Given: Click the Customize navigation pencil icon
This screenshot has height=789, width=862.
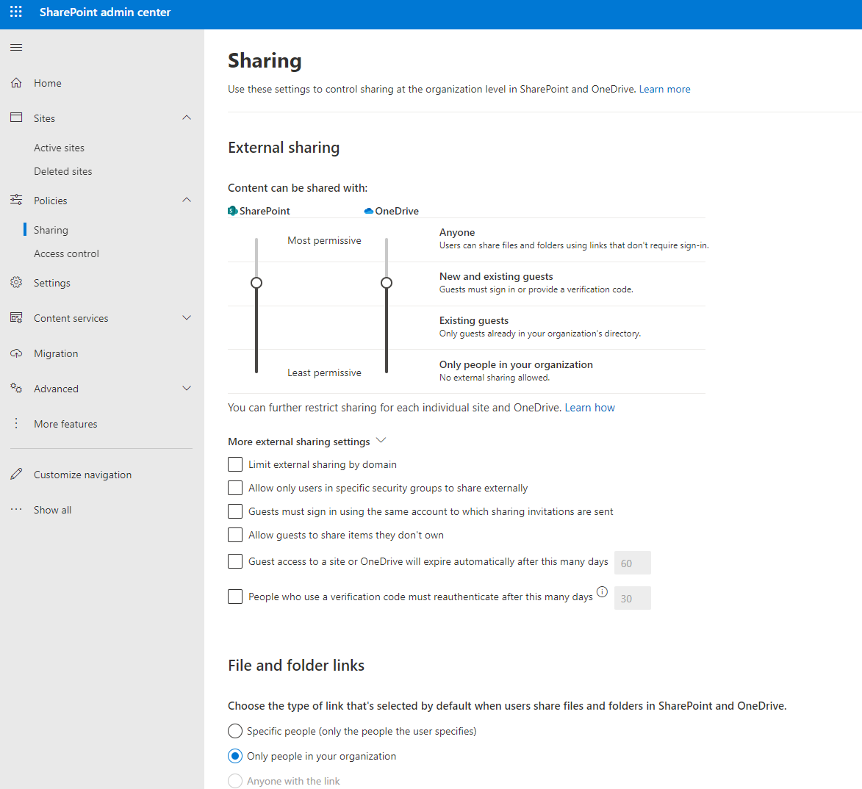Looking at the screenshot, I should tap(16, 474).
